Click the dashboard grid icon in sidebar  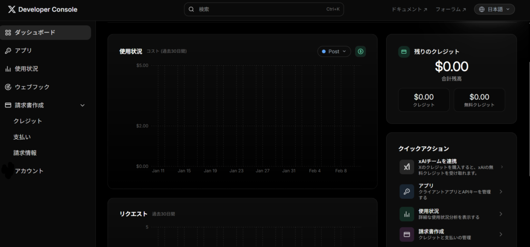pyautogui.click(x=8, y=33)
